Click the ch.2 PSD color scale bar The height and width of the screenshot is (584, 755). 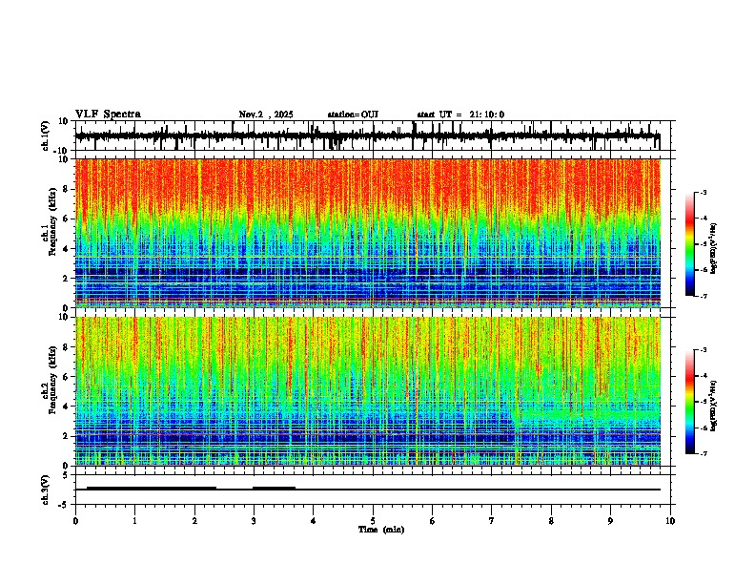690,402
